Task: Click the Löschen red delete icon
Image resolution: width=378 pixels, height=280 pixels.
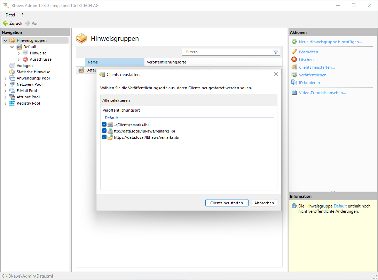Action: pyautogui.click(x=294, y=60)
